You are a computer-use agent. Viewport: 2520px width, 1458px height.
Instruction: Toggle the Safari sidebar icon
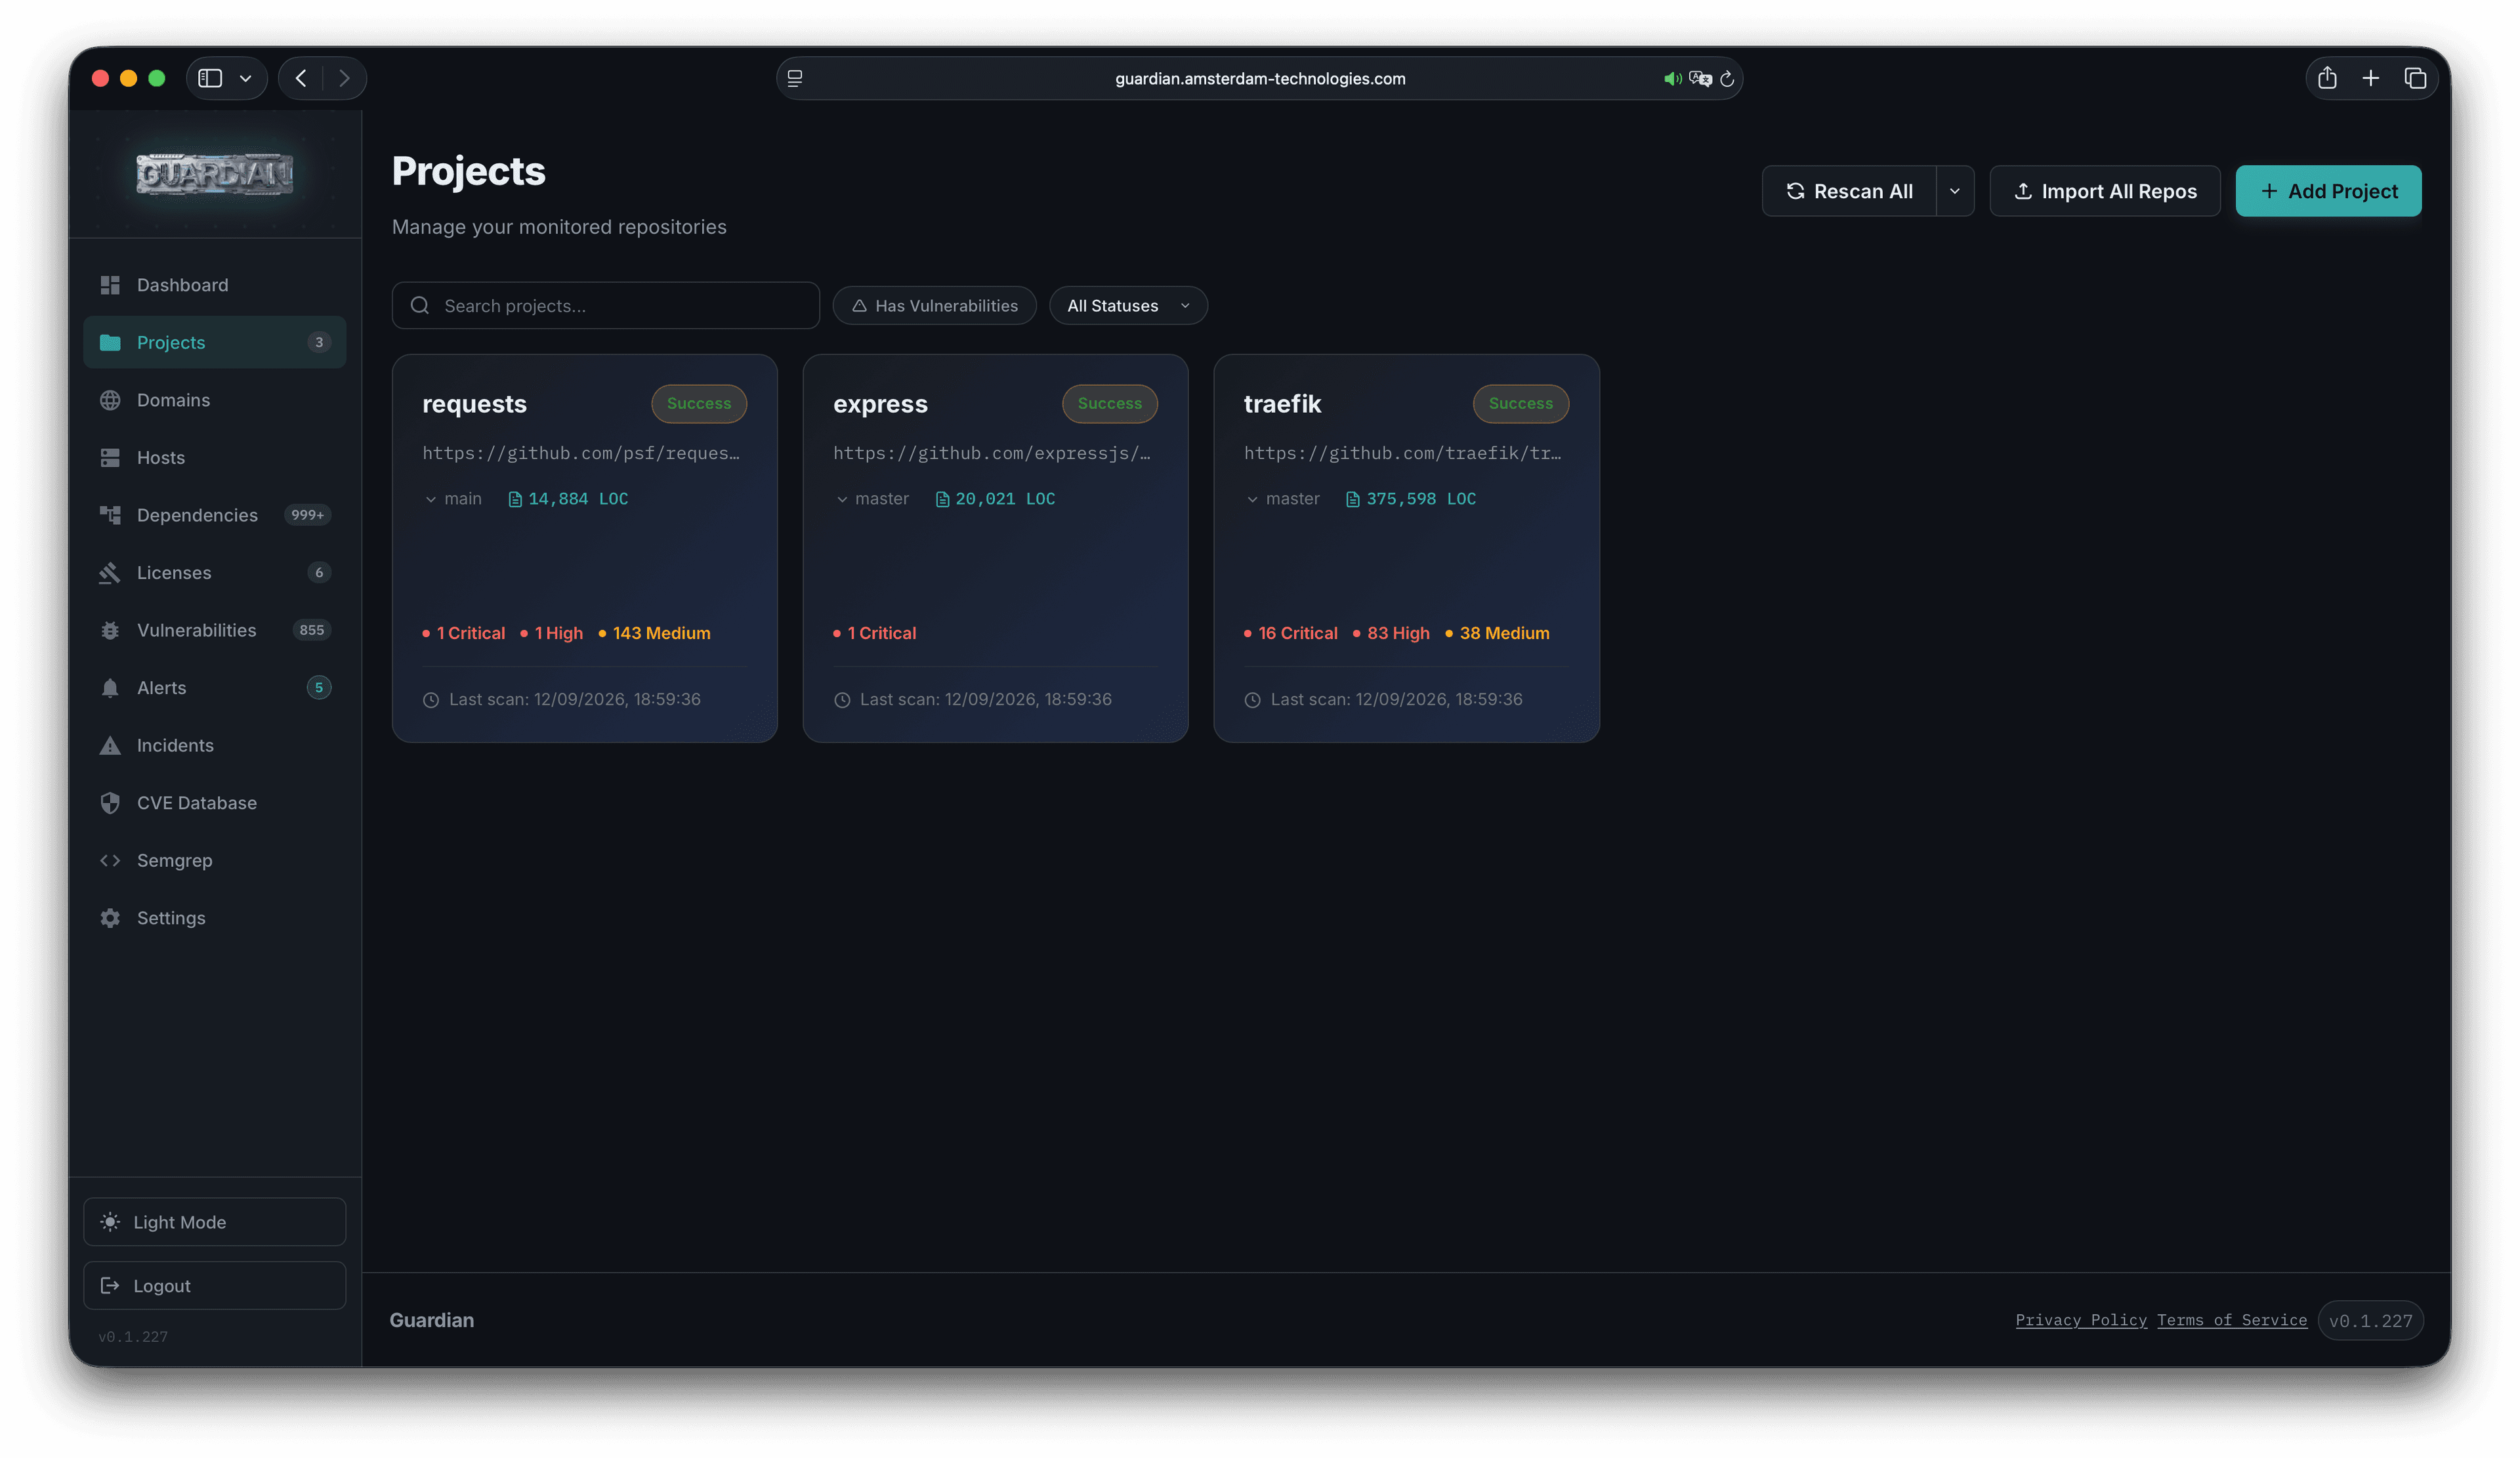point(210,78)
